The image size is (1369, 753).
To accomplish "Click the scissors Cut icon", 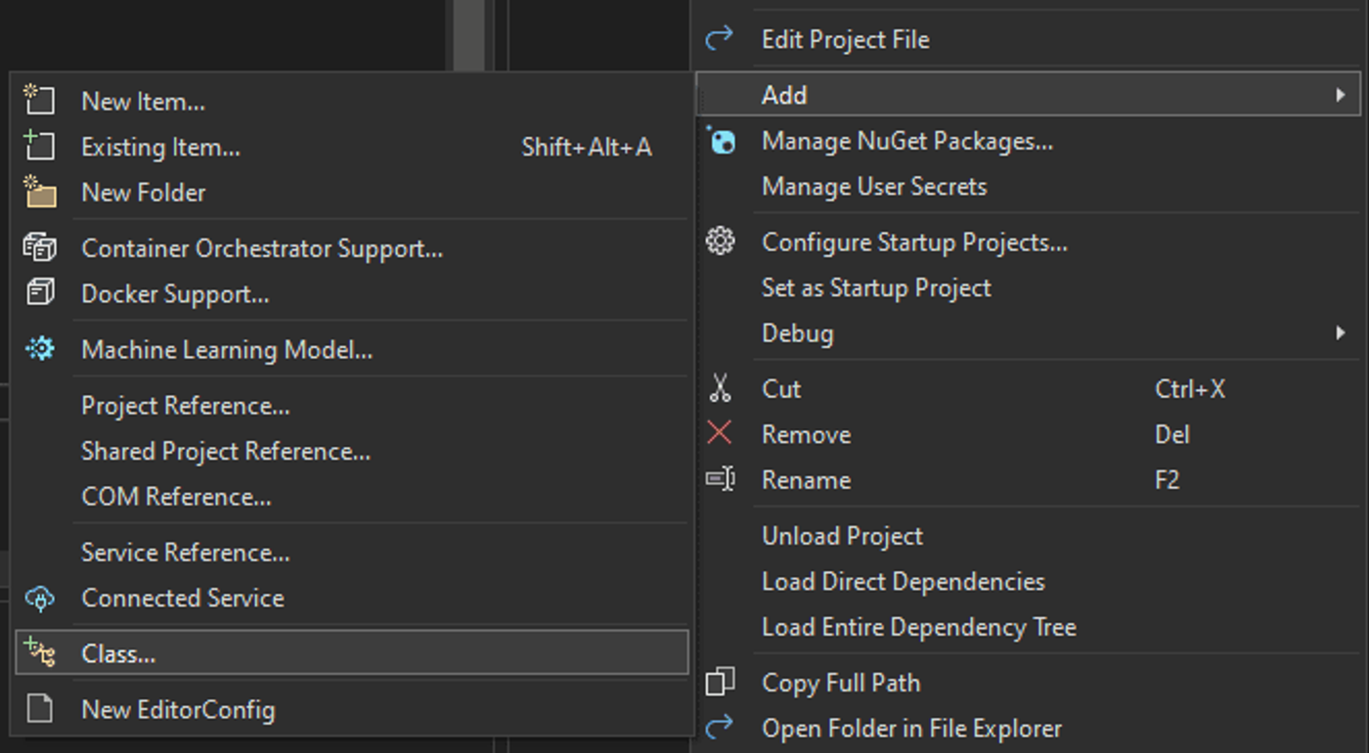I will (x=721, y=388).
